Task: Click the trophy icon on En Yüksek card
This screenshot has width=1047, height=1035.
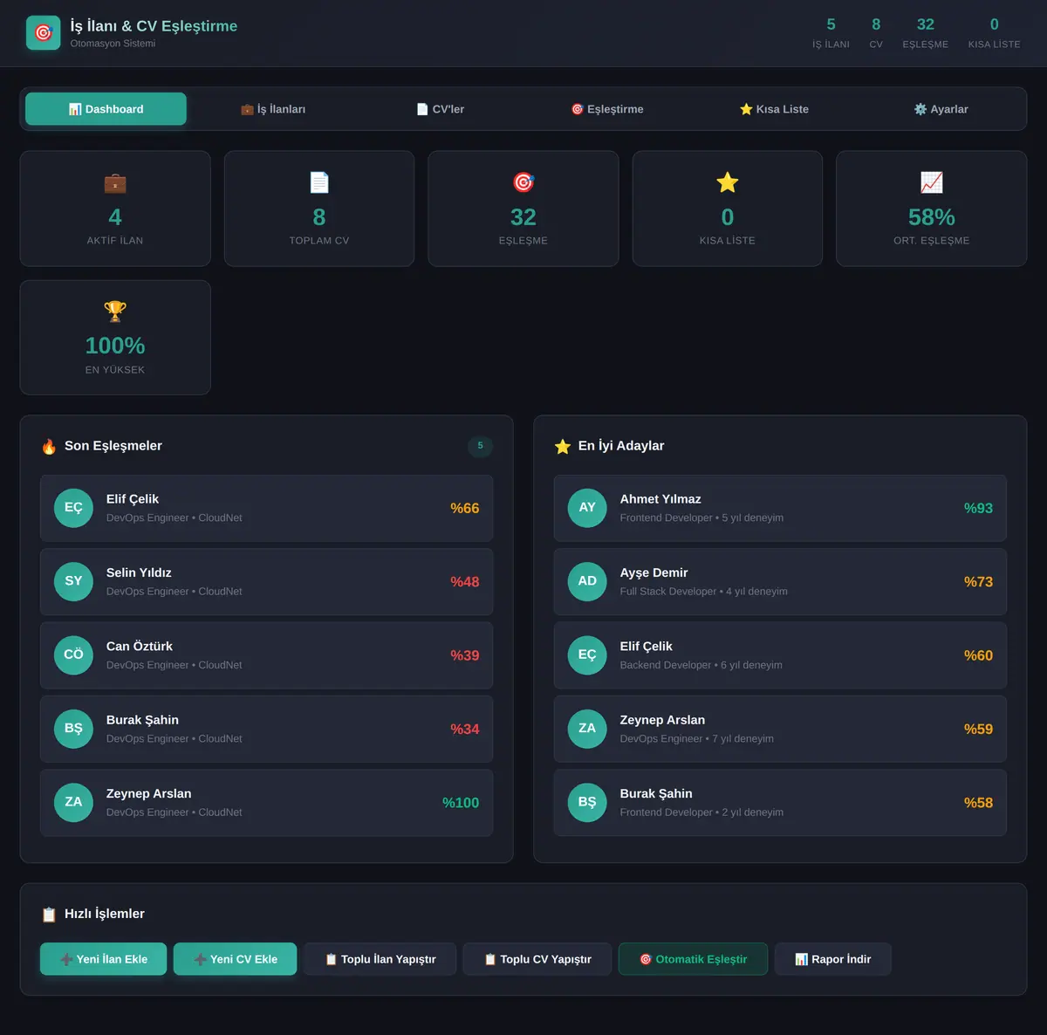Action: [x=115, y=312]
